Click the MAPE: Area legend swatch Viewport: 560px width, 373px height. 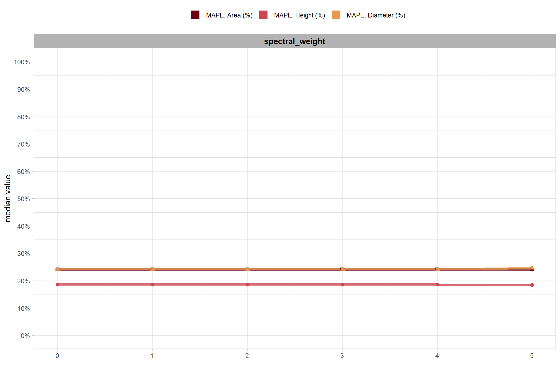(195, 15)
